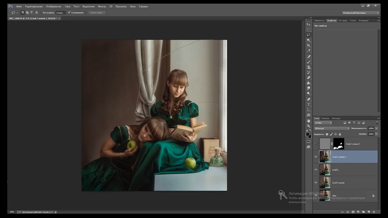Select the Clone Stamp tool
The width and height of the screenshot is (388, 218).
[x=309, y=67]
